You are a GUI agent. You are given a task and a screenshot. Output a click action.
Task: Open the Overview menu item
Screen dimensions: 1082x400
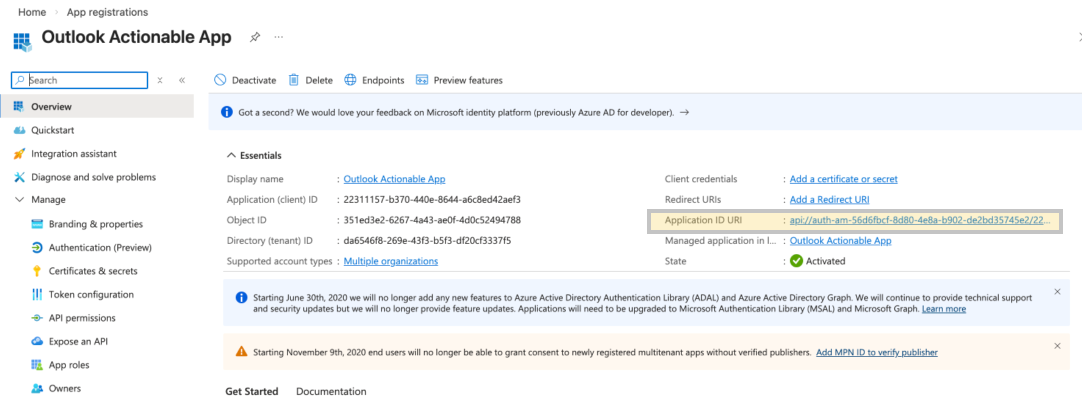[97, 106]
